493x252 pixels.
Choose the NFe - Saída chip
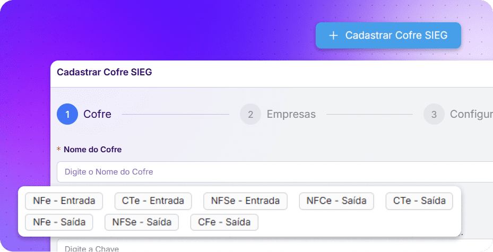[59, 222]
